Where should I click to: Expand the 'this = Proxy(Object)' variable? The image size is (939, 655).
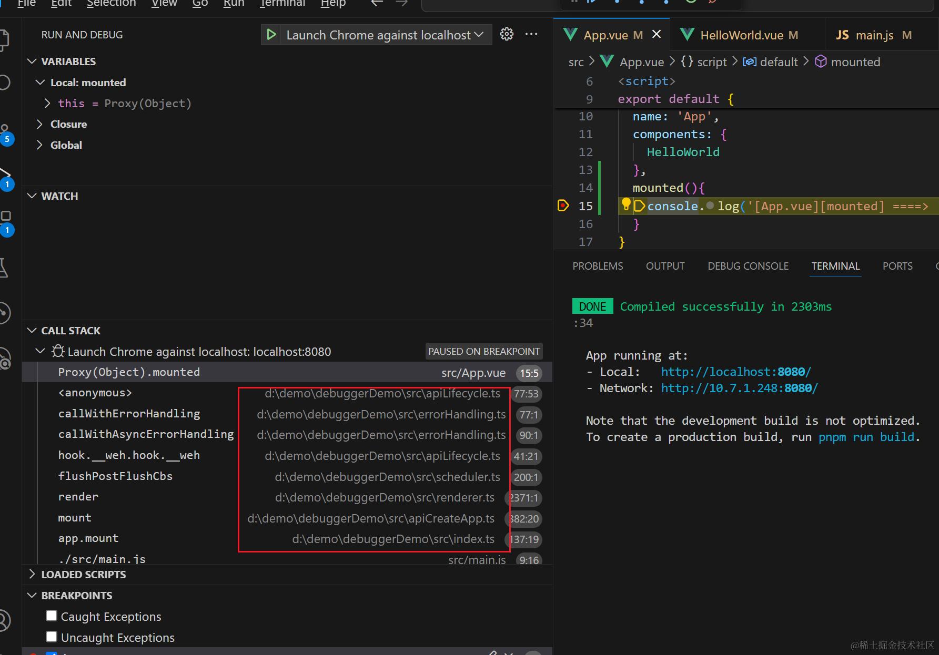pyautogui.click(x=47, y=103)
